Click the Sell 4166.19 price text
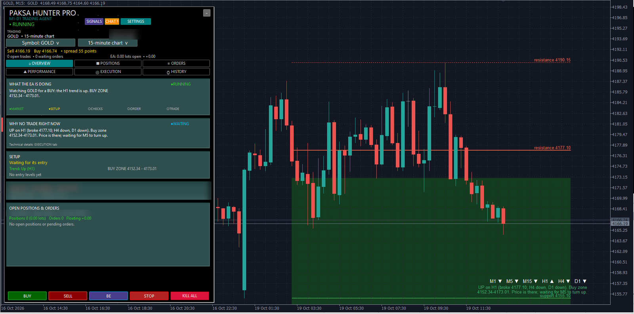The image size is (634, 314). click(x=19, y=51)
